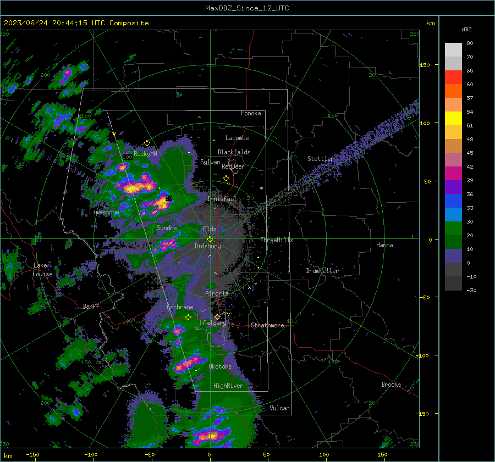Click the Limestone label

[x=104, y=212]
